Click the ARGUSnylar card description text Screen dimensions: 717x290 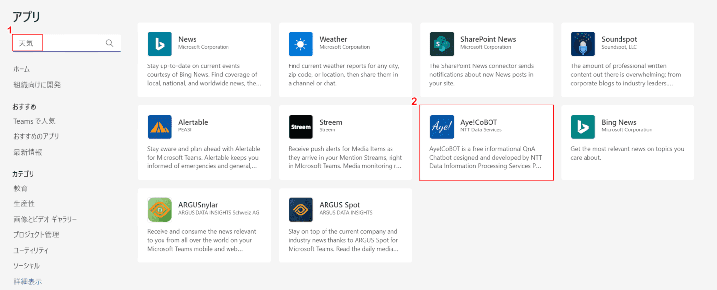click(x=202, y=240)
